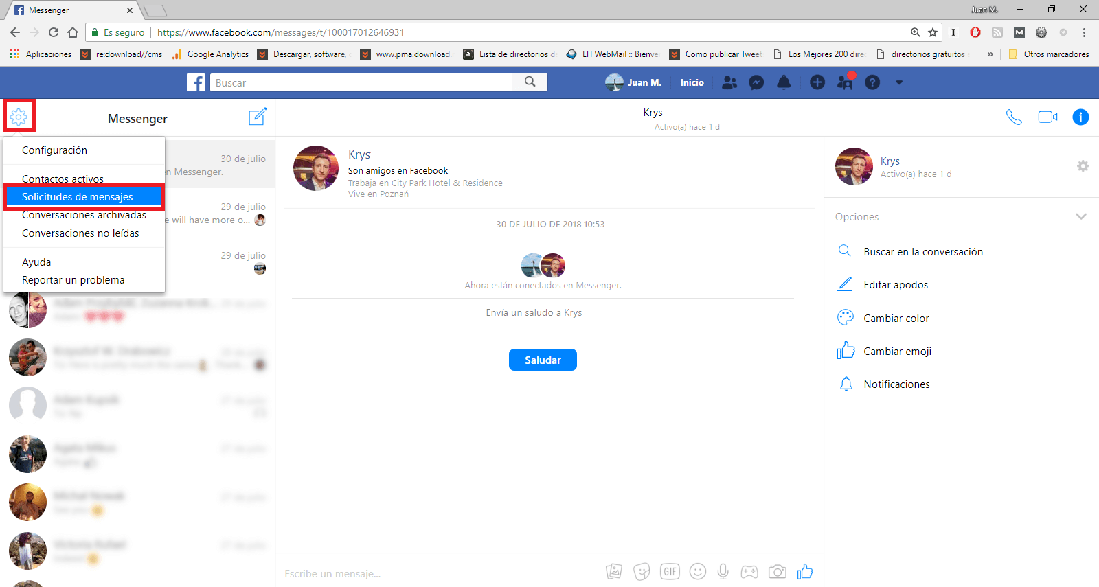Click the search magnifier button
1099x587 pixels.
tap(530, 82)
